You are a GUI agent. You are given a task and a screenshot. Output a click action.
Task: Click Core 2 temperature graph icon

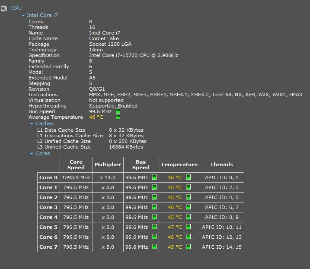(x=189, y=197)
